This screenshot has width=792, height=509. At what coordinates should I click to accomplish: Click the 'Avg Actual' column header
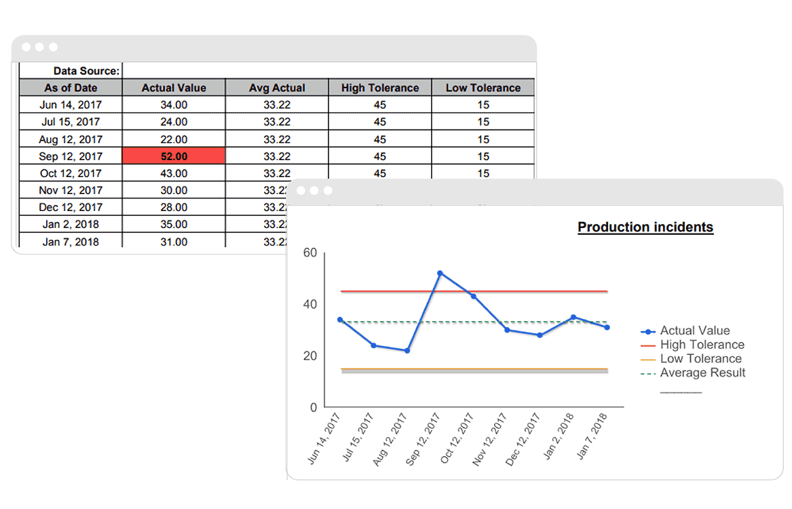click(277, 88)
